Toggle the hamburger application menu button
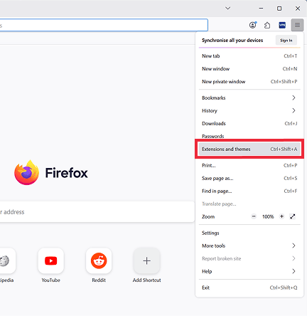Image resolution: width=307 pixels, height=316 pixels. (297, 25)
